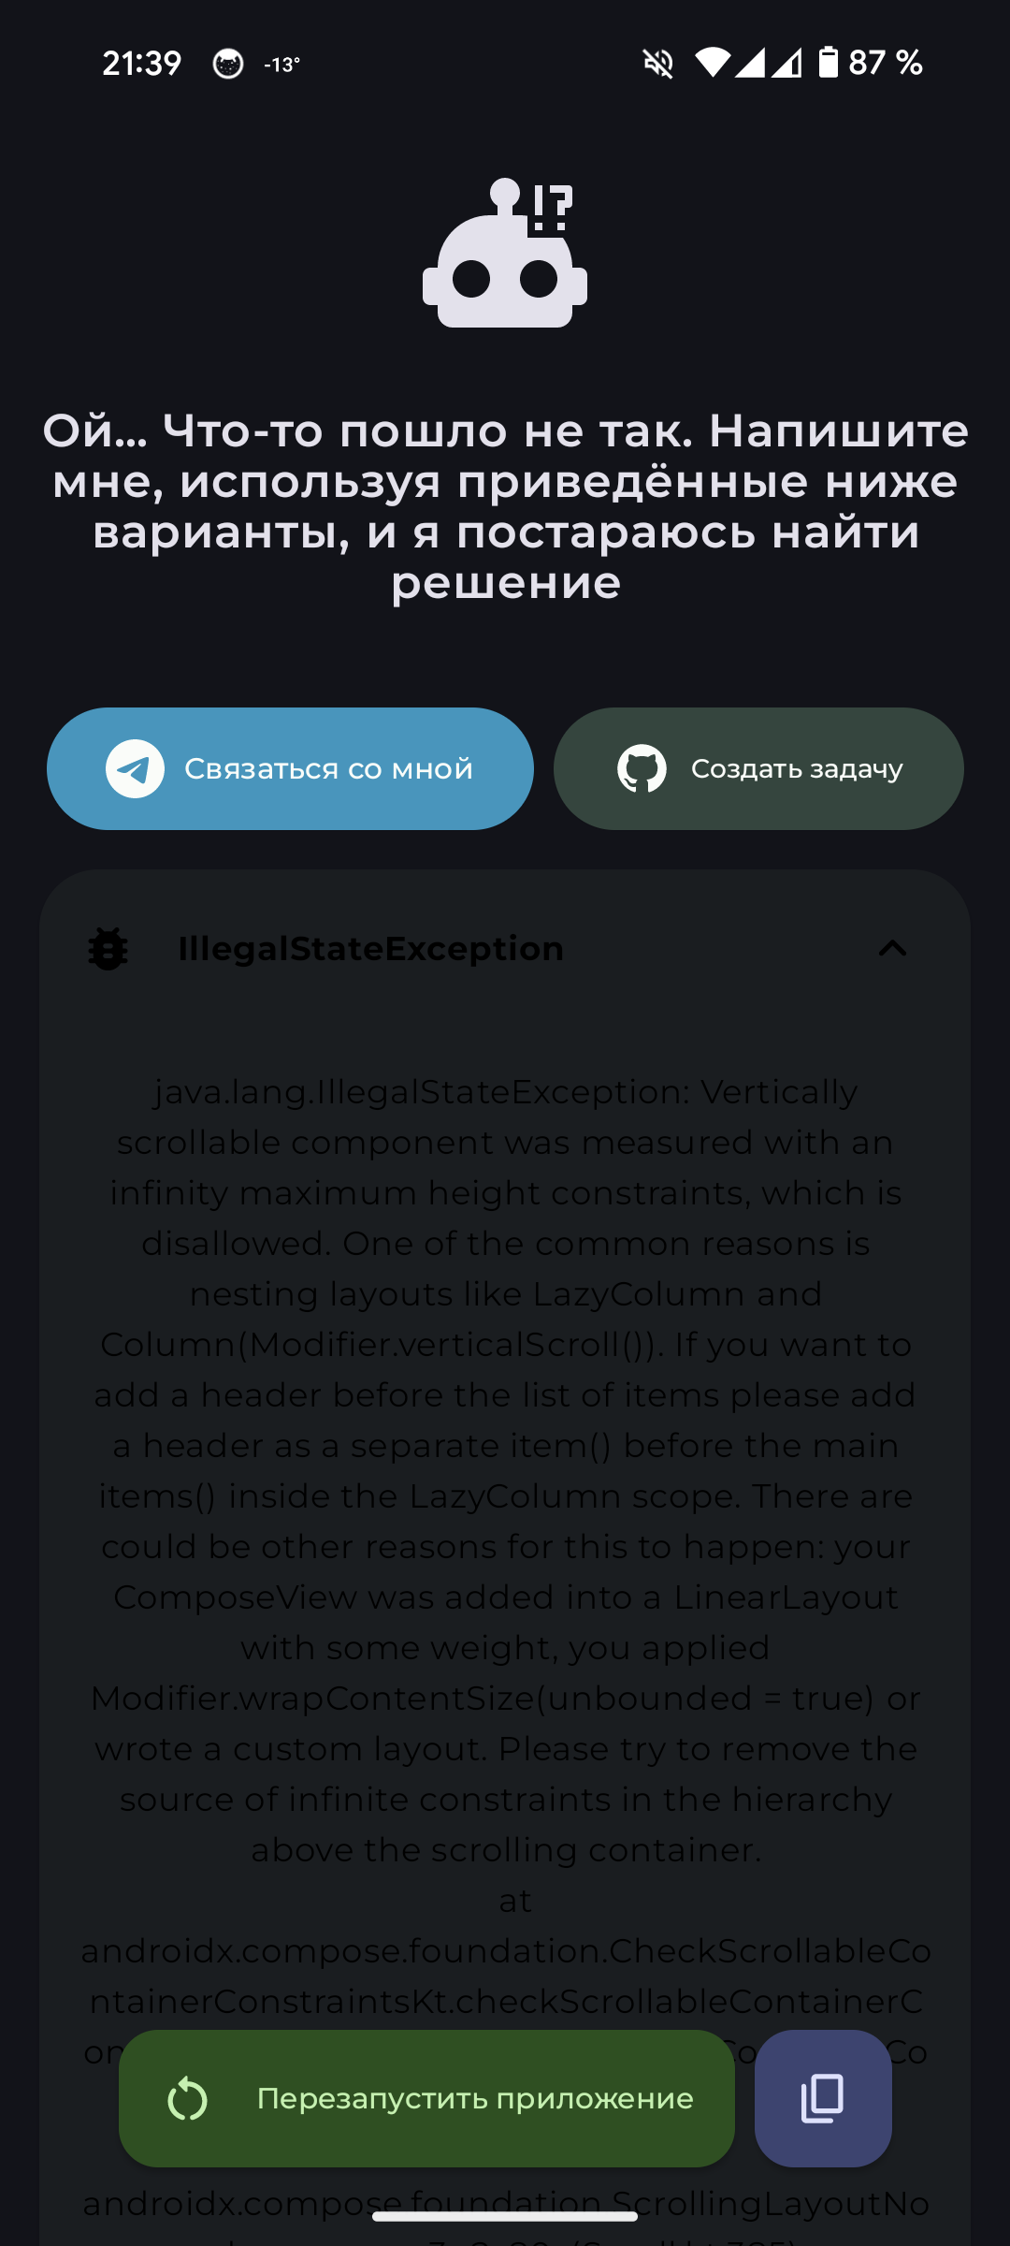
Task: Tap the home gesture bar
Action: (505, 2216)
